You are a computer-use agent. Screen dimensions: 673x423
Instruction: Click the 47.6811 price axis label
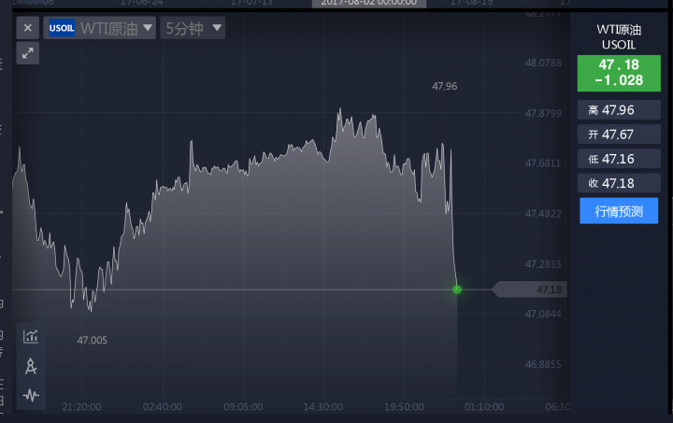[543, 163]
